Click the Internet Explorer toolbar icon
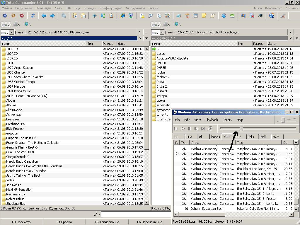 click(x=123, y=16)
